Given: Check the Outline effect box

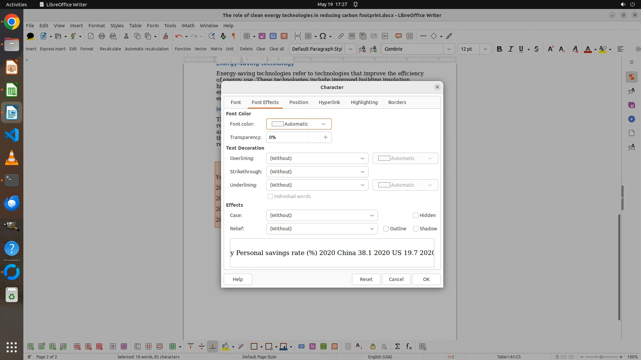Looking at the screenshot, I should (386, 229).
